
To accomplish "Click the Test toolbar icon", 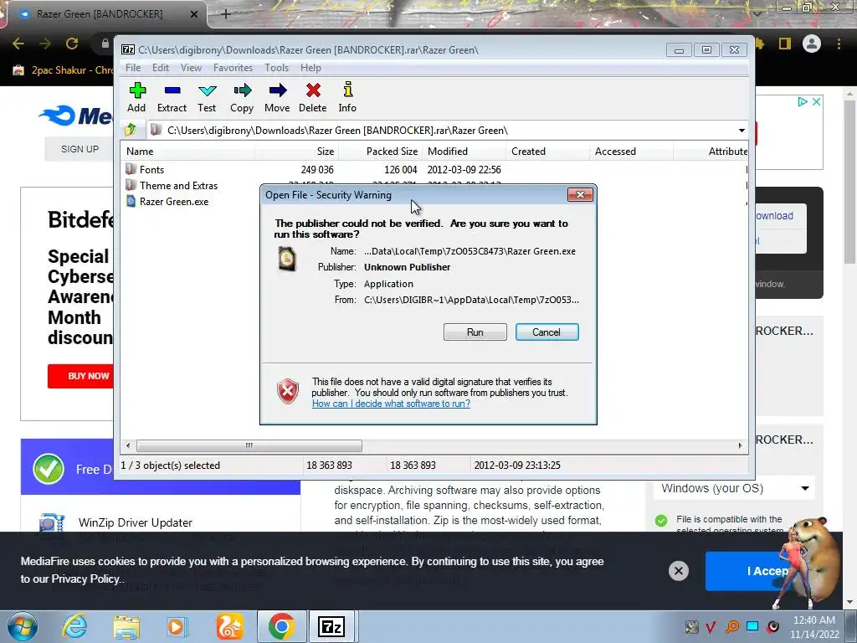I will tap(207, 97).
